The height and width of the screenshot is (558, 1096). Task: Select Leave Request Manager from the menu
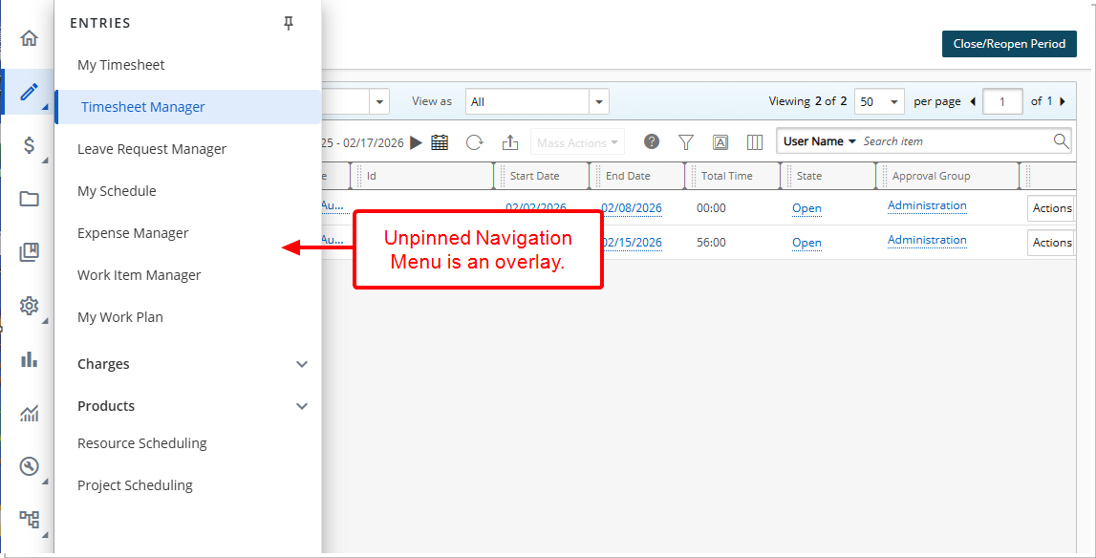tap(152, 149)
